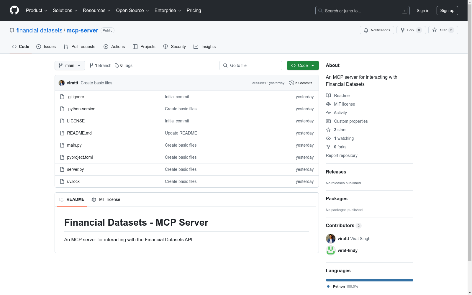Click the tag icon beside 0 Tags
Viewport: 472px width, 295px height.
click(x=117, y=65)
